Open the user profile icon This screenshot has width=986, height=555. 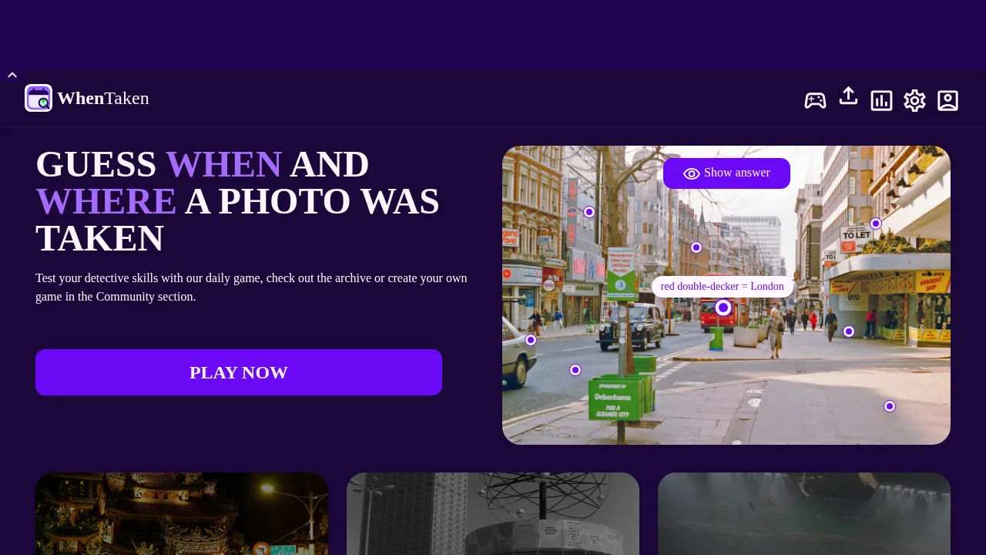click(947, 100)
